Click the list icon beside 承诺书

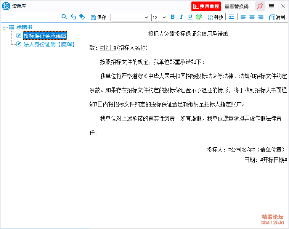11,27
